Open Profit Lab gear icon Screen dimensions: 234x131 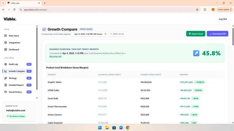[6, 64]
